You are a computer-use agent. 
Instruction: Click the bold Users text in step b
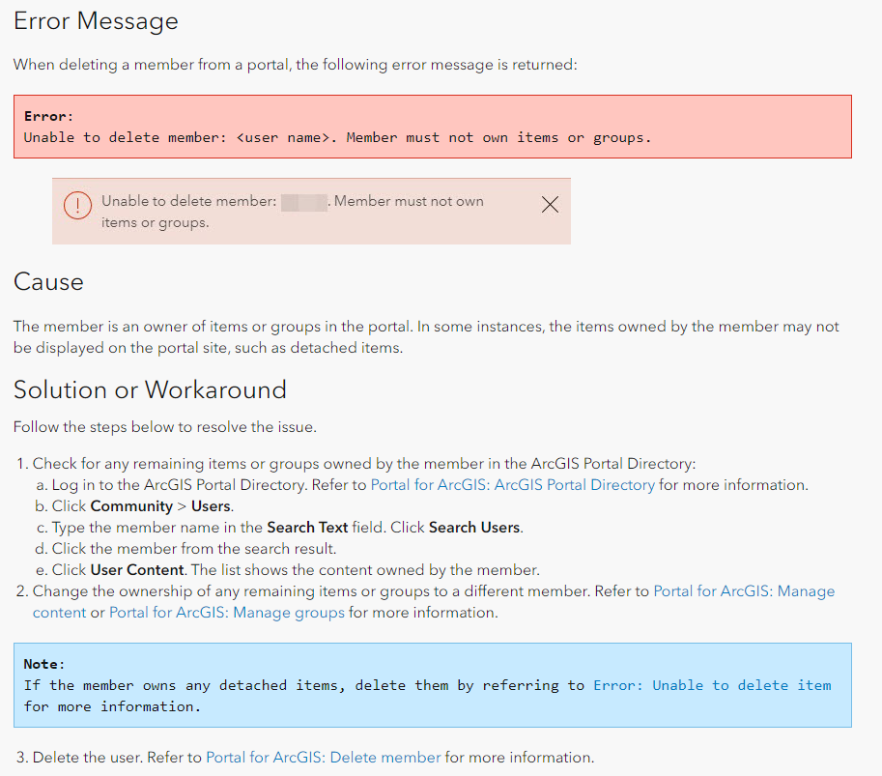pyautogui.click(x=211, y=505)
